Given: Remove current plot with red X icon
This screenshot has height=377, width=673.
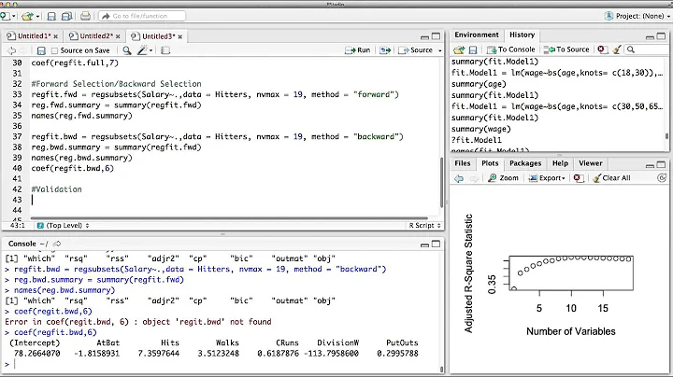Looking at the screenshot, I should pyautogui.click(x=578, y=177).
